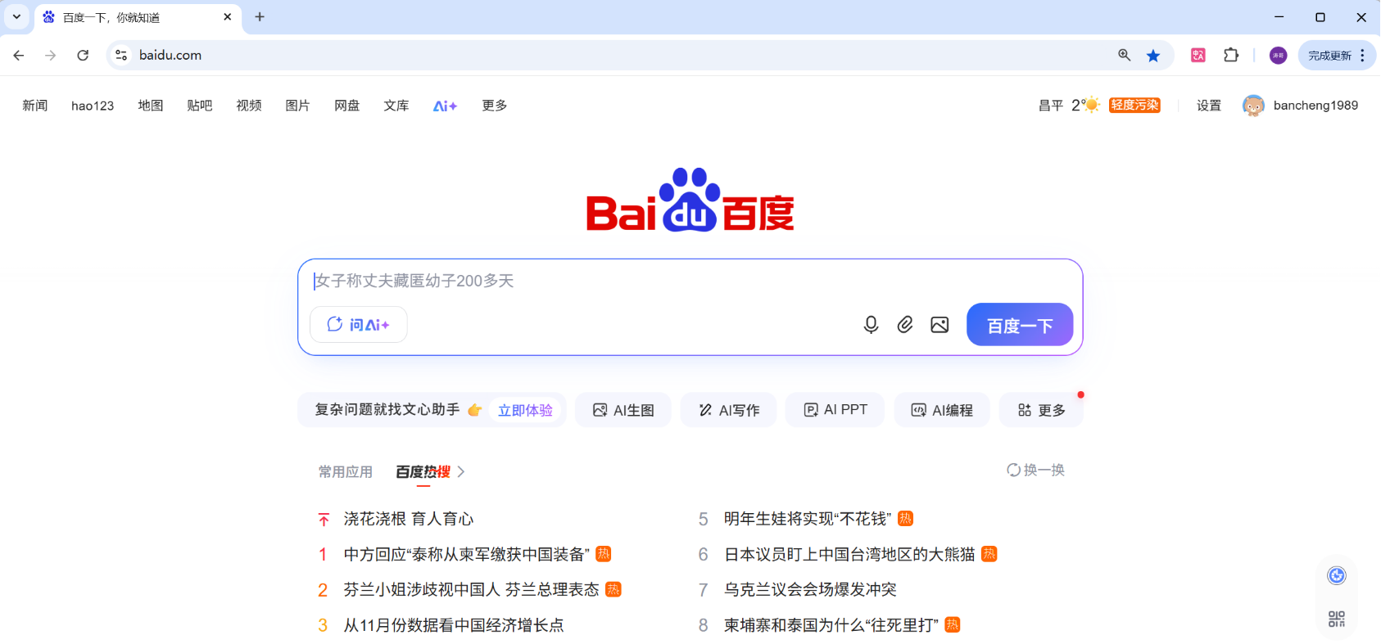The image size is (1381, 644).
Task: Click the 百度一下 search button
Action: click(x=1020, y=325)
